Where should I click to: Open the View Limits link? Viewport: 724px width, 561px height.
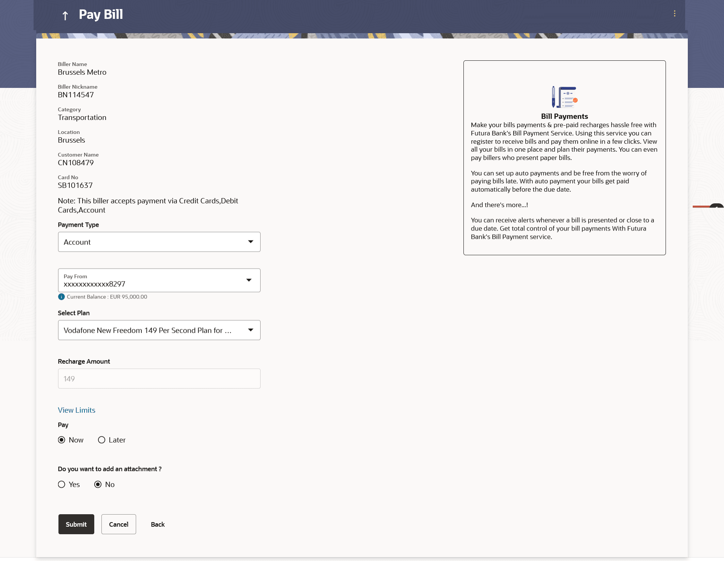point(77,410)
